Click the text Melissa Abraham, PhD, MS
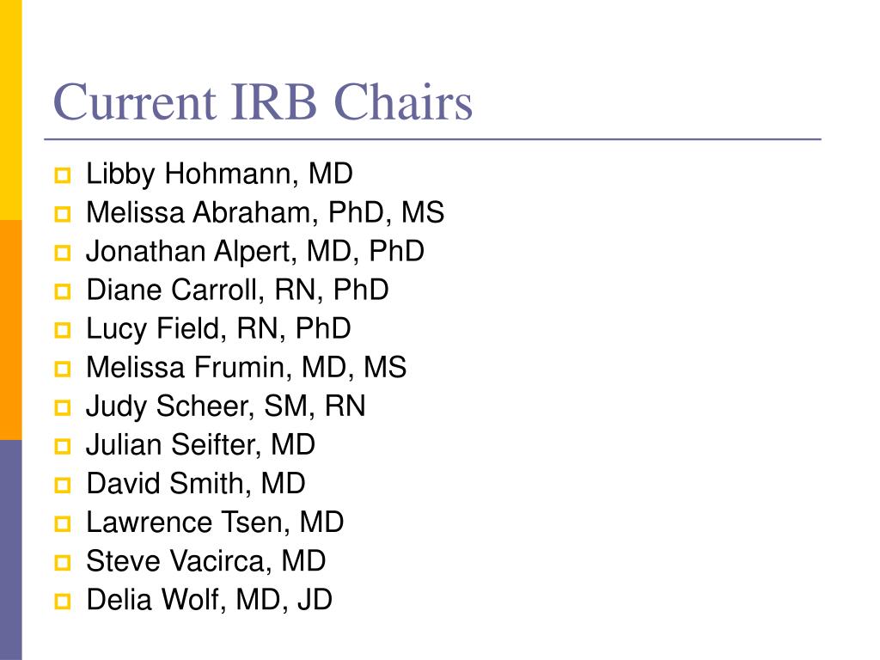This screenshot has width=880, height=660. pyautogui.click(x=265, y=213)
